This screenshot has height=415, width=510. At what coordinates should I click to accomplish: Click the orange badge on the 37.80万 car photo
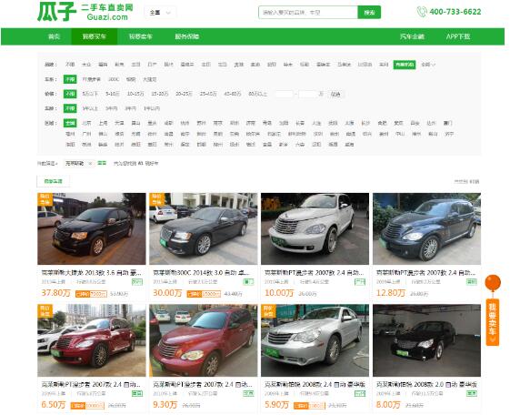[45, 199]
